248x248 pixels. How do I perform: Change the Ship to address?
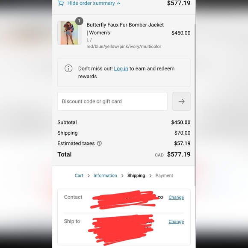click(x=176, y=221)
